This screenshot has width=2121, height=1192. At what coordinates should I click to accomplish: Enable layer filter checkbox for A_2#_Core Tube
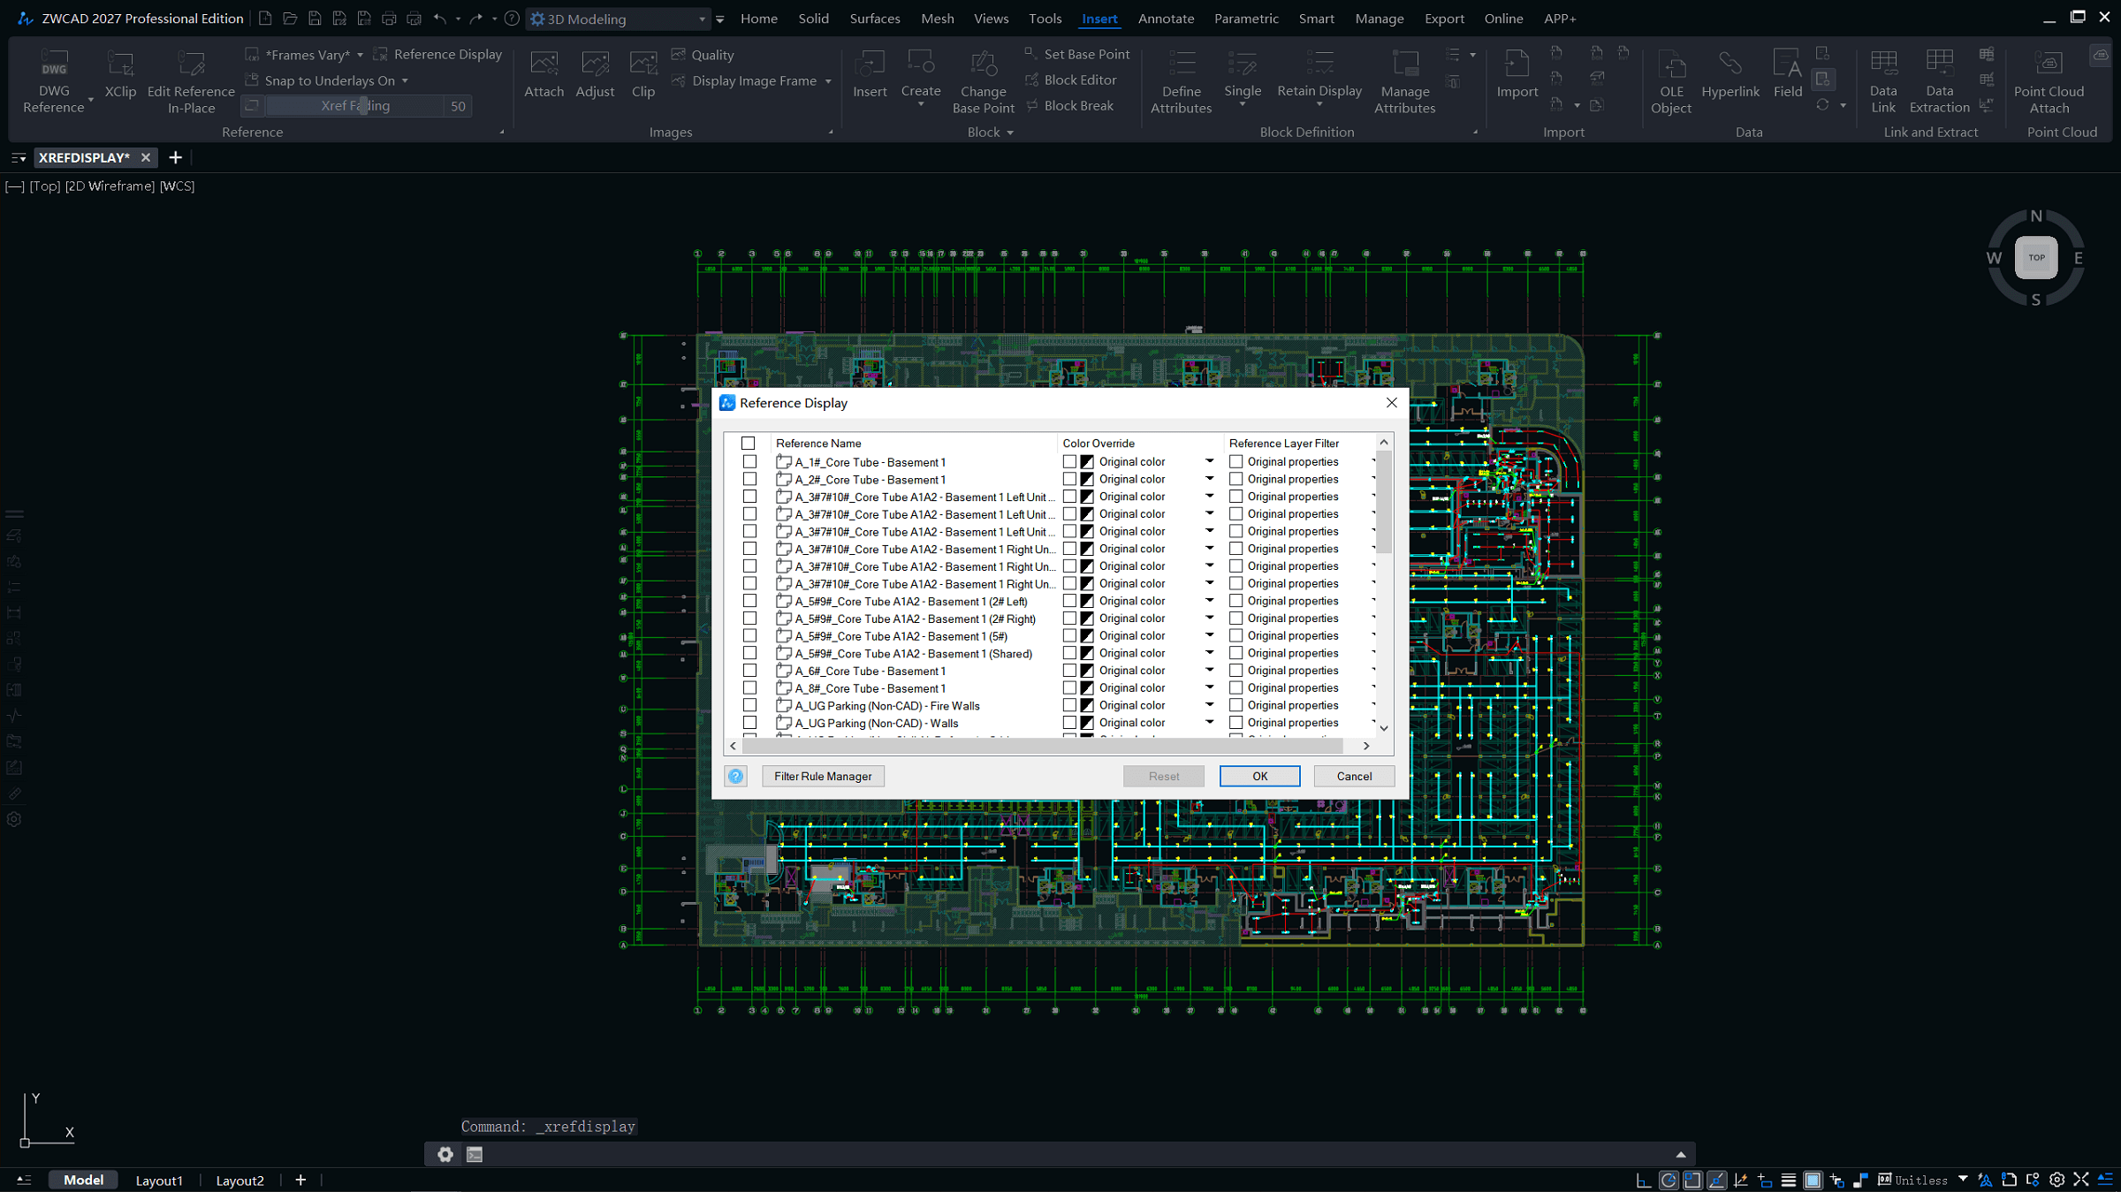click(1236, 479)
